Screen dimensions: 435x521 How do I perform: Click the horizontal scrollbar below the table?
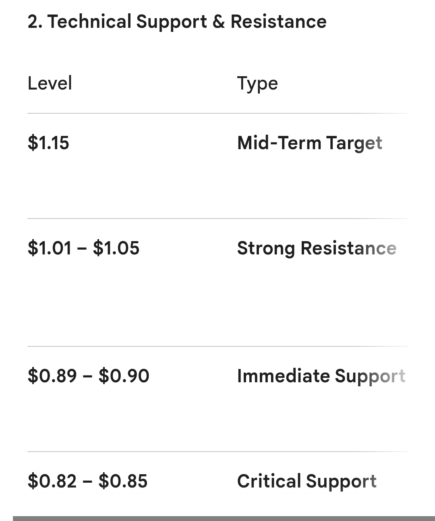pyautogui.click(x=224, y=519)
